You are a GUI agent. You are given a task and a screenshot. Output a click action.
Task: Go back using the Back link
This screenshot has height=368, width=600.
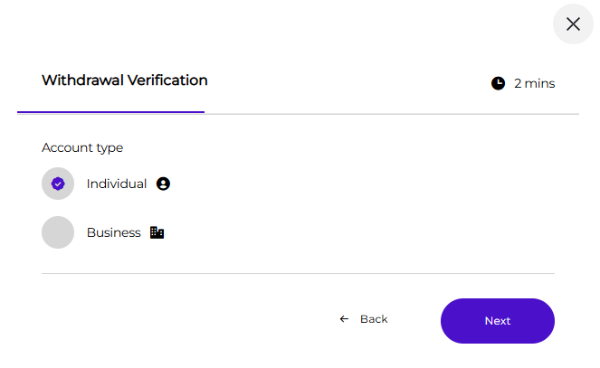pyautogui.click(x=373, y=319)
